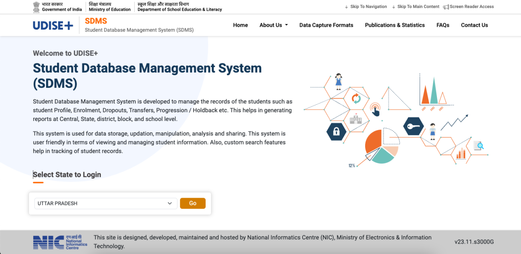Image resolution: width=521 pixels, height=254 pixels.
Task: Click the version label v23.11.s3000G
Action: point(474,242)
